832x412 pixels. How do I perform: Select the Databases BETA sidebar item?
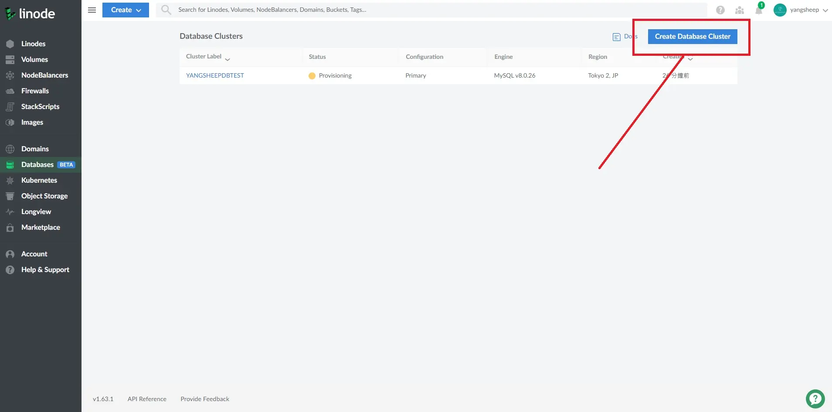[x=41, y=164]
